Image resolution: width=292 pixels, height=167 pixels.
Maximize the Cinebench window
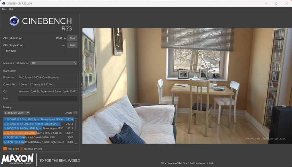click(276, 3)
